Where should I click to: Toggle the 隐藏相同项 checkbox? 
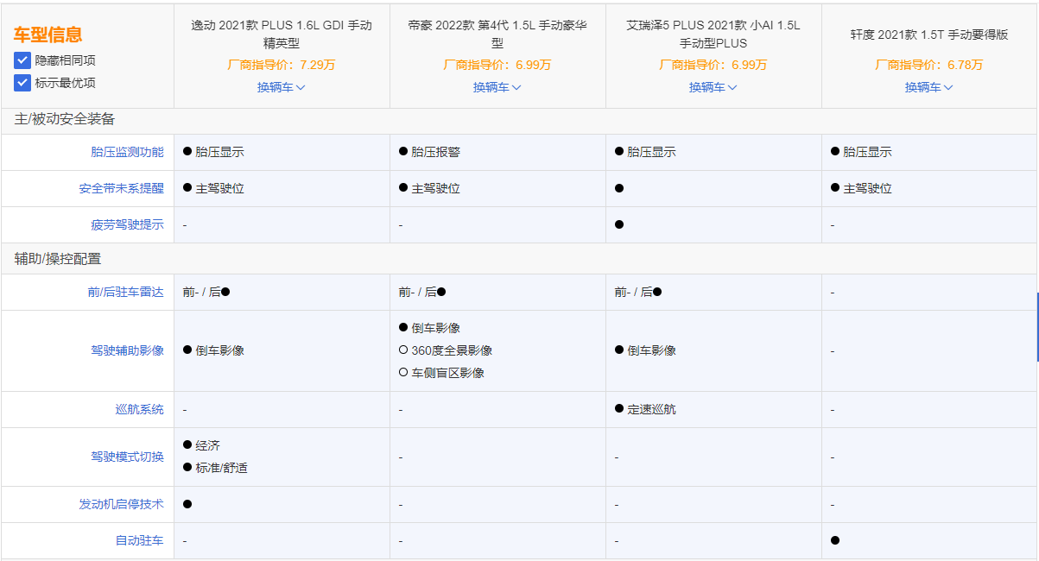(x=22, y=60)
